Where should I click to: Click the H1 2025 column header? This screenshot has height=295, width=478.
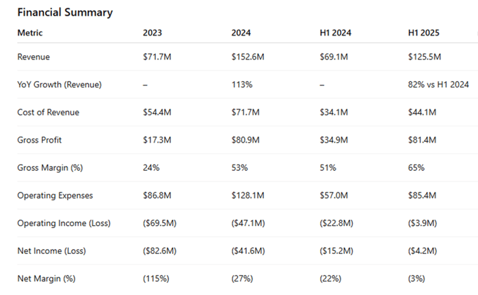[425, 33]
